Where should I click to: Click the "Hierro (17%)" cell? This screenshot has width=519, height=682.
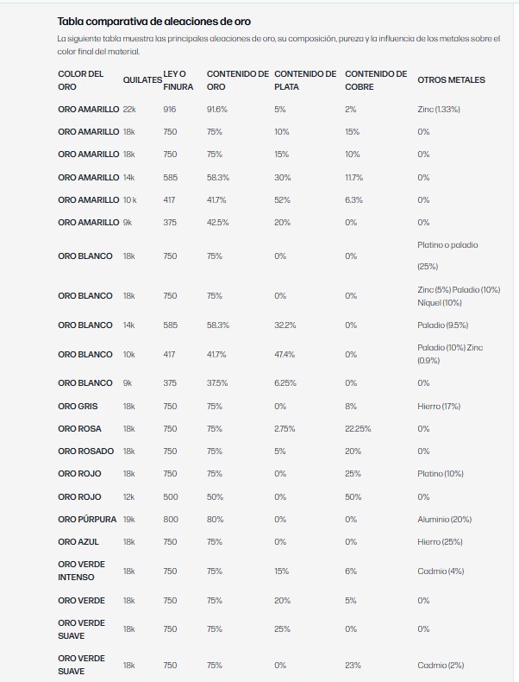tap(440, 406)
